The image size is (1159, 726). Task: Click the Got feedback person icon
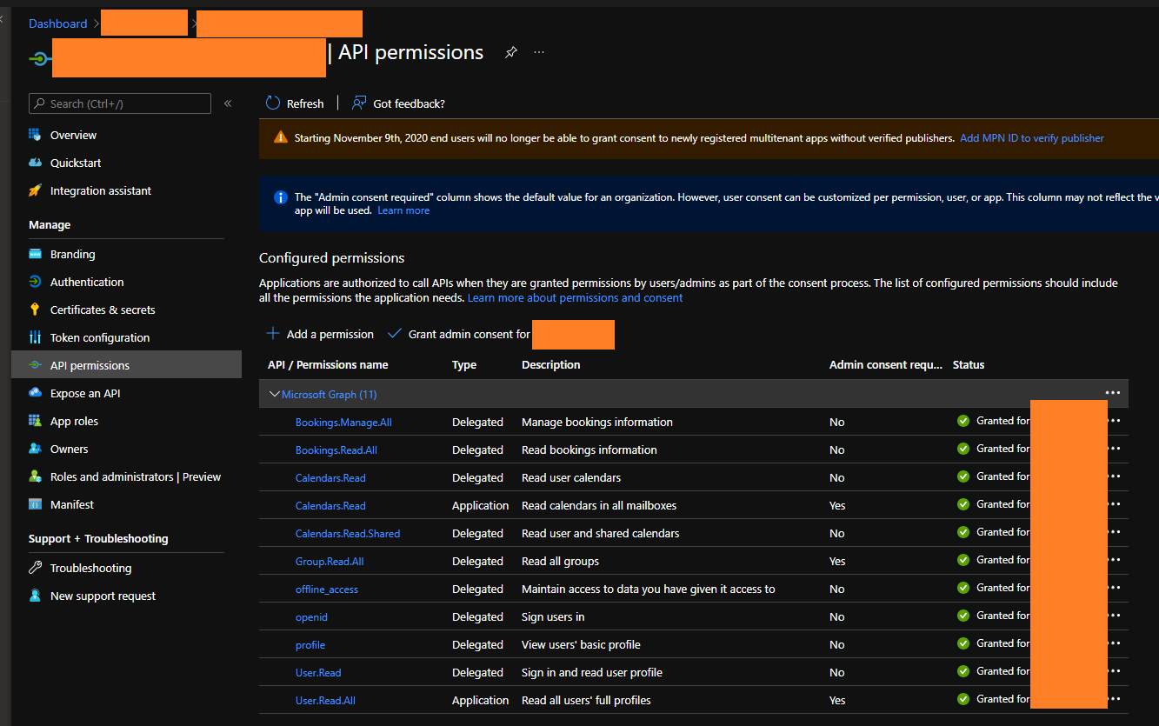tap(359, 103)
